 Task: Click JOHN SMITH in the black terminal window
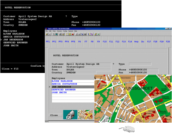11,45
